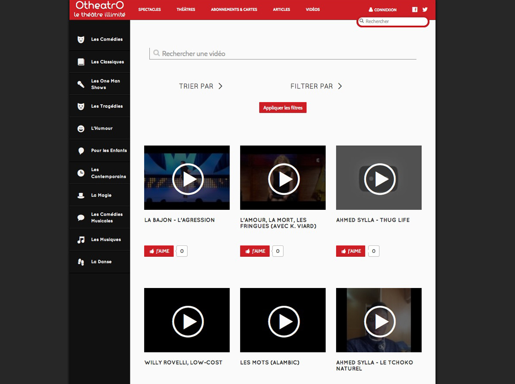Expand the FILTRER PAR filter options
This screenshot has height=384, width=515.
tap(316, 86)
